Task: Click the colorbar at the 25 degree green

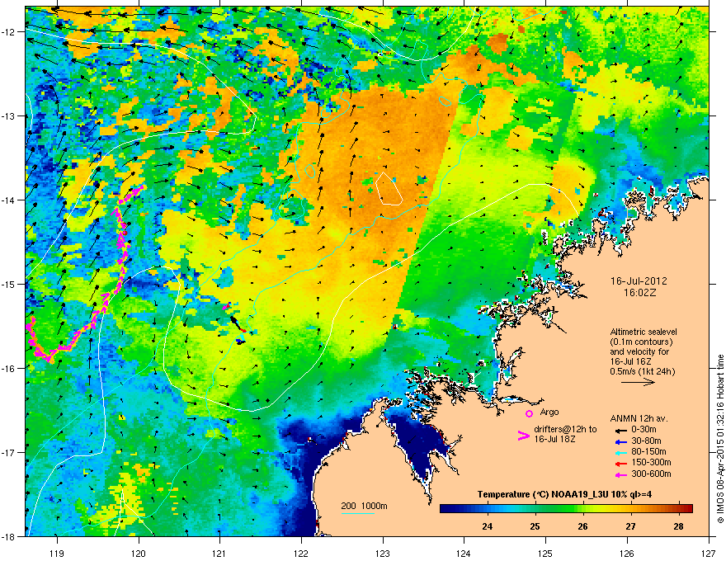Action: pos(535,508)
